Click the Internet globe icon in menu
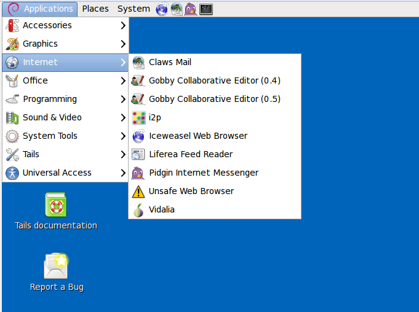The width and height of the screenshot is (419, 312). pyautogui.click(x=12, y=62)
